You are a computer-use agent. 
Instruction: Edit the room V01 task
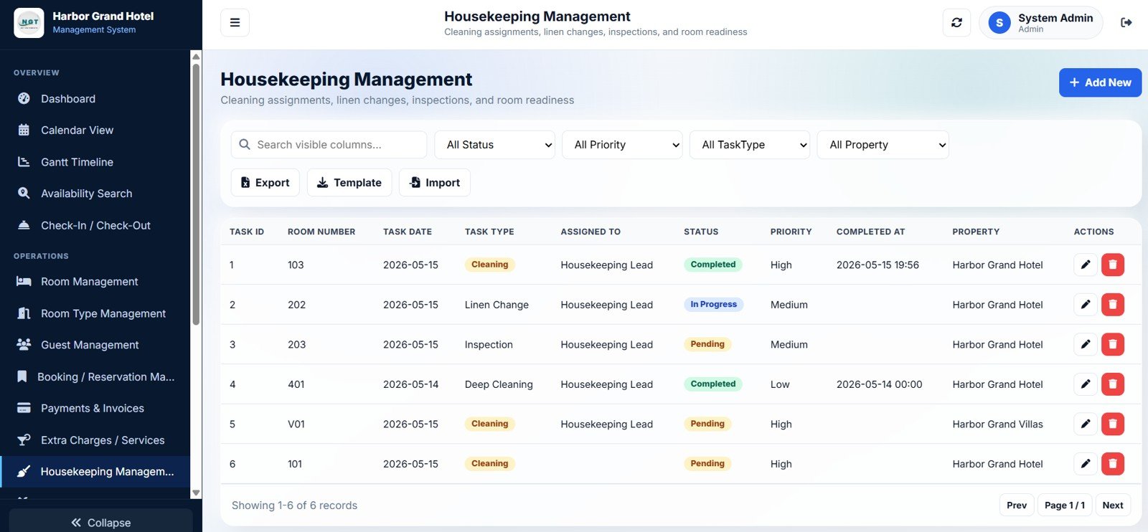[1086, 424]
